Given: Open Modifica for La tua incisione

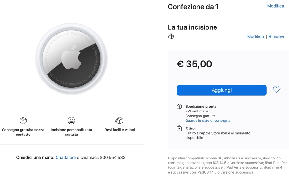Looking at the screenshot, I should pyautogui.click(x=255, y=37).
